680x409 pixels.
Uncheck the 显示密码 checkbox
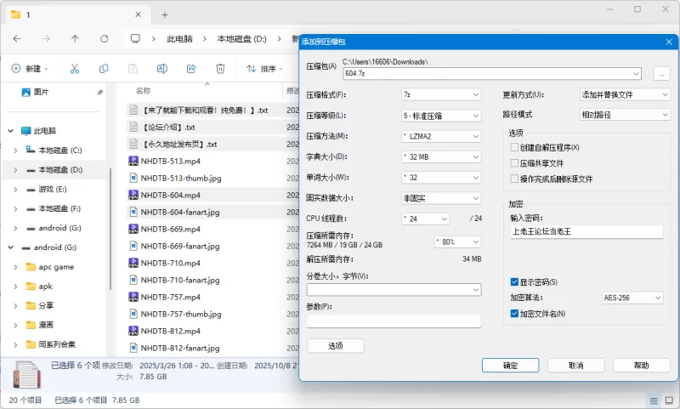pos(514,282)
